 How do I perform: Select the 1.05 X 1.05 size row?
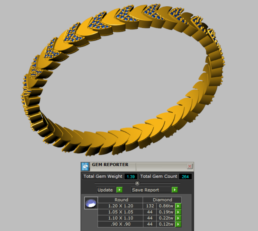[x=121, y=212]
